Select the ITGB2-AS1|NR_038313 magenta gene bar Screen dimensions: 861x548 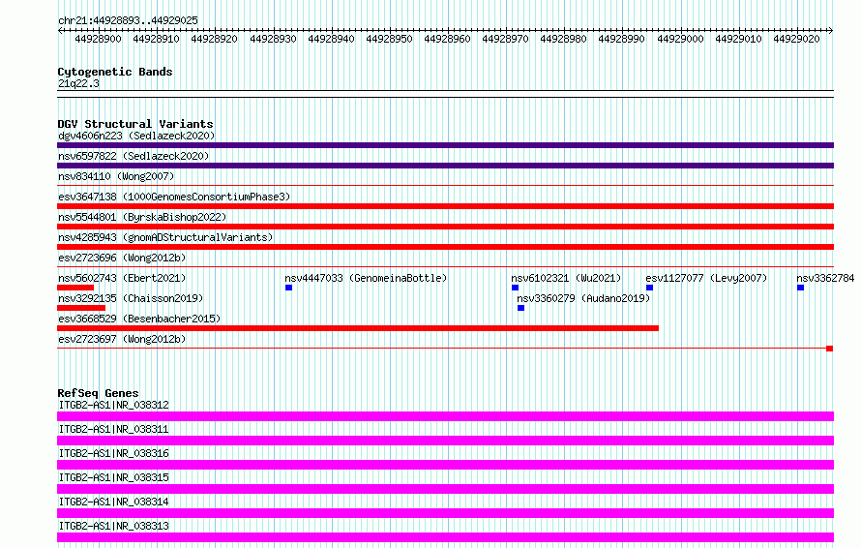click(445, 537)
